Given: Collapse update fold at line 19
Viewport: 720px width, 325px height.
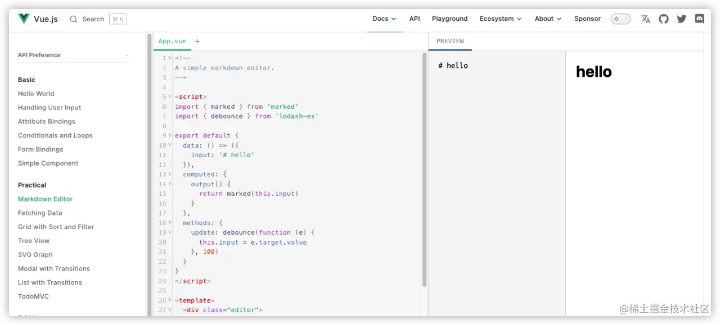Looking at the screenshot, I should (170, 232).
